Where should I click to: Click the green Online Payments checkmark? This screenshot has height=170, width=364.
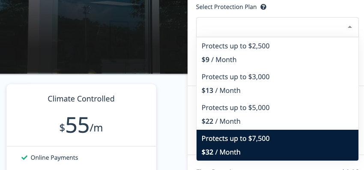[x=24, y=158]
